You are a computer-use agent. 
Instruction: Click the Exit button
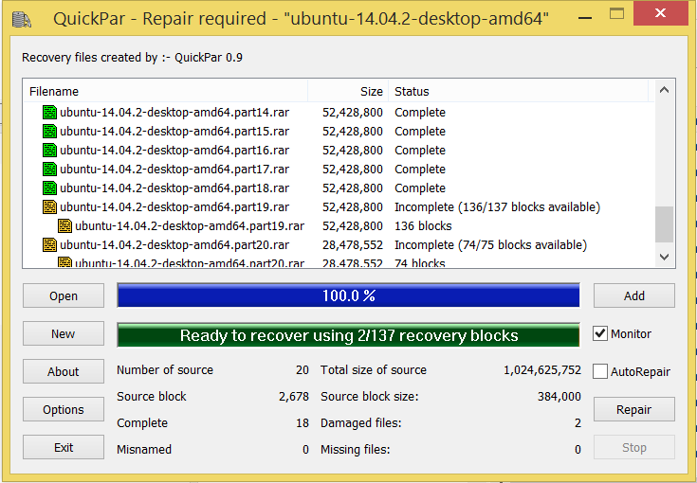point(64,447)
